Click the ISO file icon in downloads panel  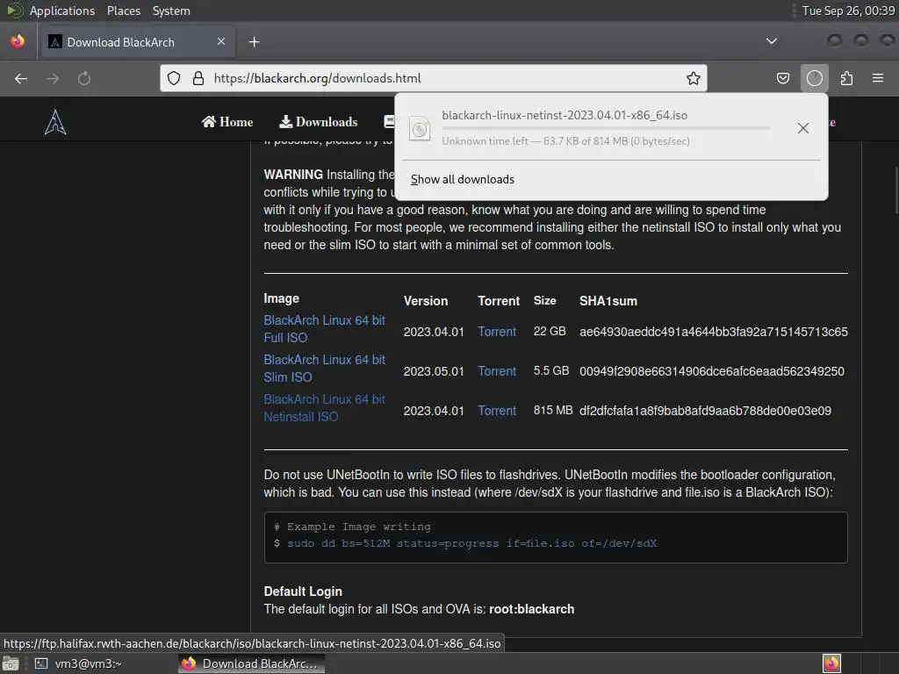point(420,128)
